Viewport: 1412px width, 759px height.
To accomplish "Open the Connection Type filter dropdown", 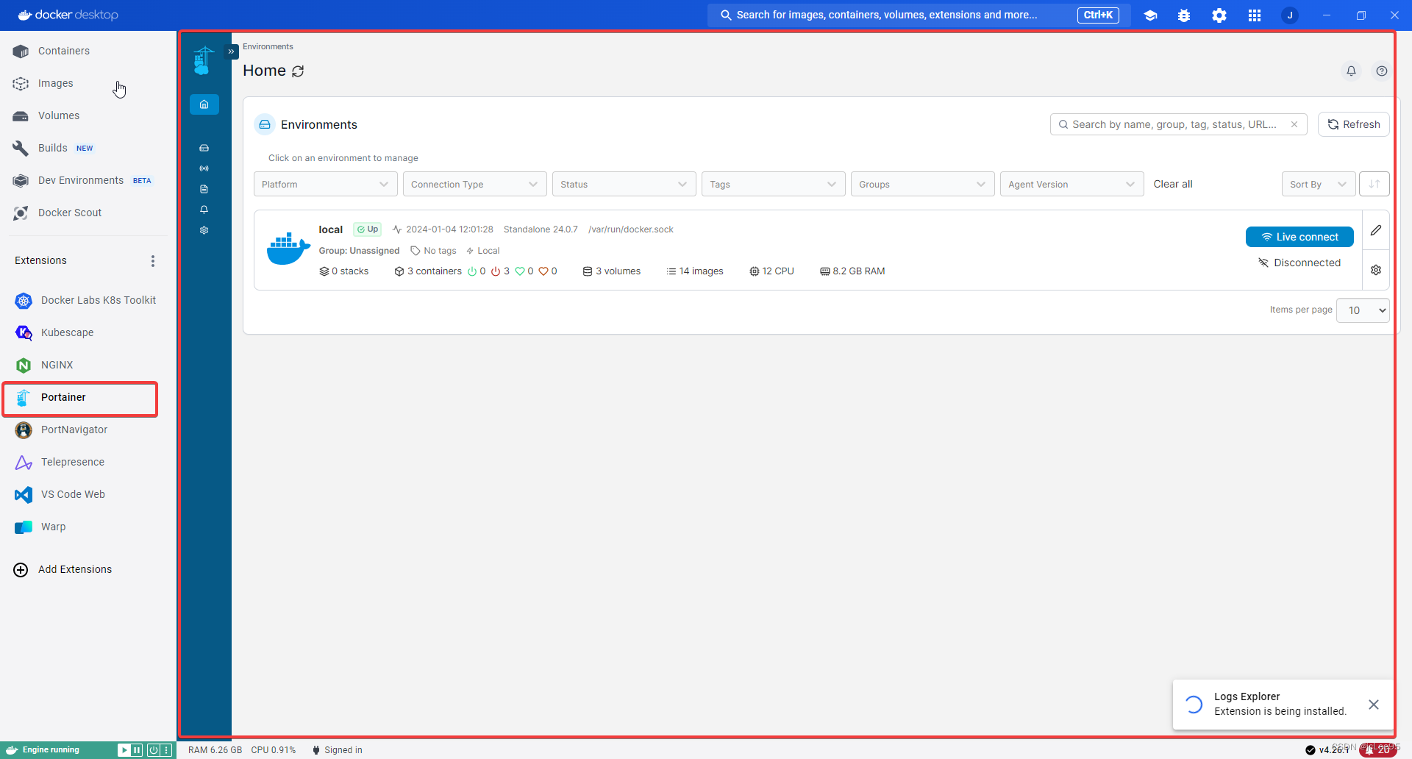I will [x=475, y=184].
